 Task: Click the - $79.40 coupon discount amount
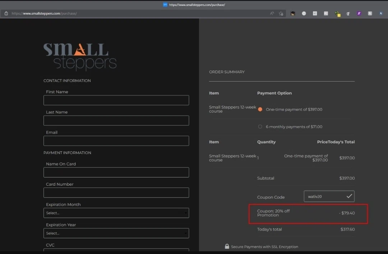[x=347, y=213]
